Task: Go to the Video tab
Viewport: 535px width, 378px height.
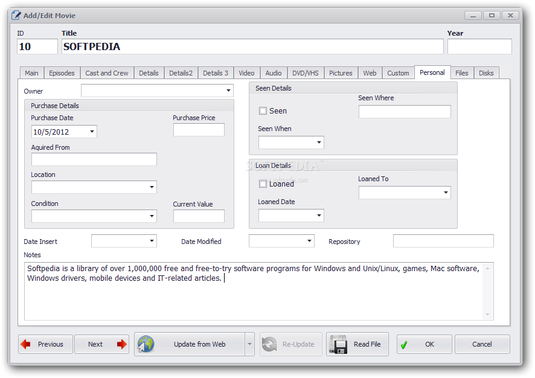Action: [x=247, y=73]
